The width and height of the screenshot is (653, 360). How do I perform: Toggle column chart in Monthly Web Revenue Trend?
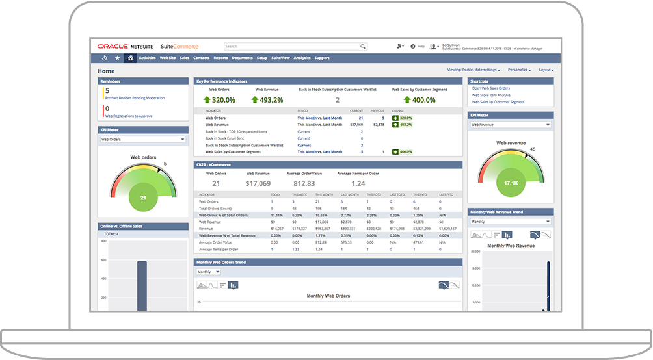[x=507, y=235]
